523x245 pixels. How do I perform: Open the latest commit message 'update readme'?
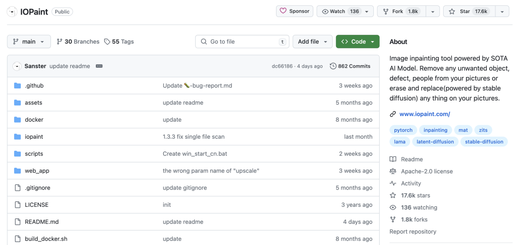[70, 66]
